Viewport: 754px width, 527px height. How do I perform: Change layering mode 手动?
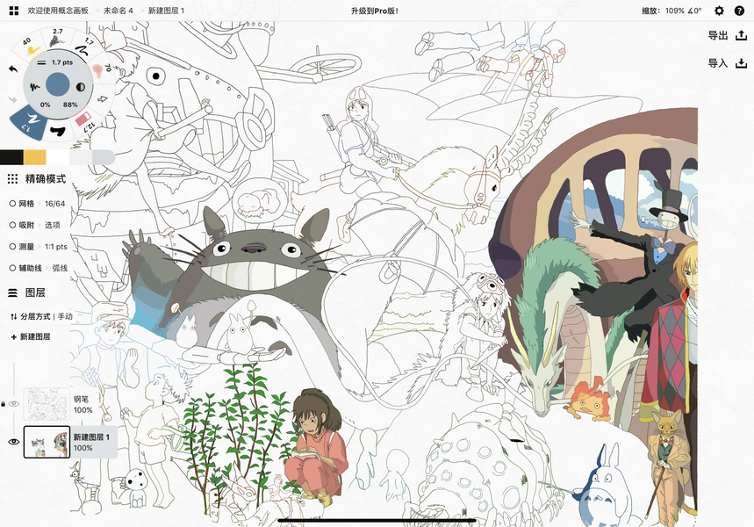pyautogui.click(x=65, y=316)
